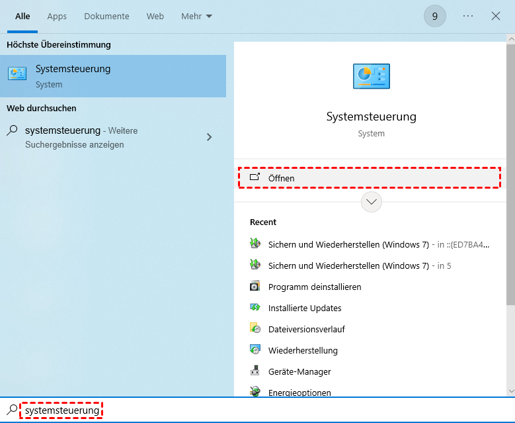This screenshot has height=423, width=515.
Task: Click the rewards badge showing 9
Action: point(434,17)
